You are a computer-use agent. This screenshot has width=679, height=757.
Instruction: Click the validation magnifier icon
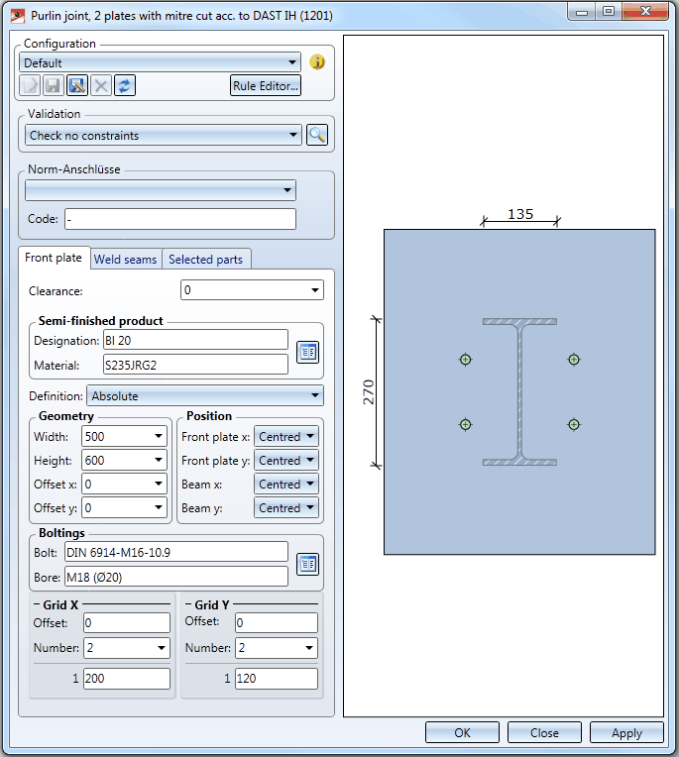pyautogui.click(x=317, y=135)
